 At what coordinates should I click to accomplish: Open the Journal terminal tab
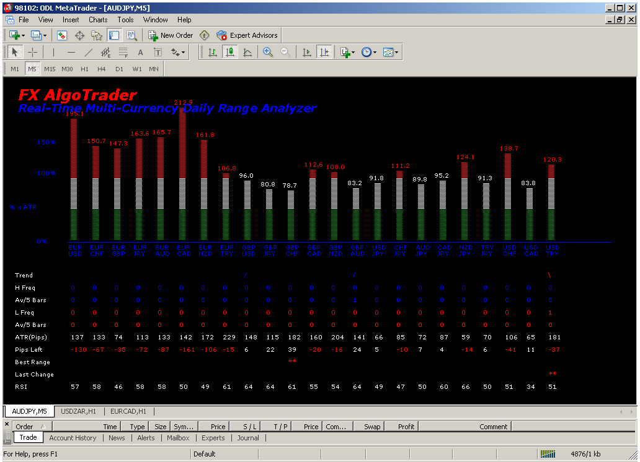tap(248, 437)
